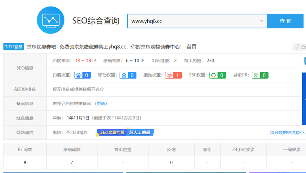Expand the domain search dropdown arrow
Image resolution: width=306 pixels, height=173 pixels.
pyautogui.click(x=262, y=21)
